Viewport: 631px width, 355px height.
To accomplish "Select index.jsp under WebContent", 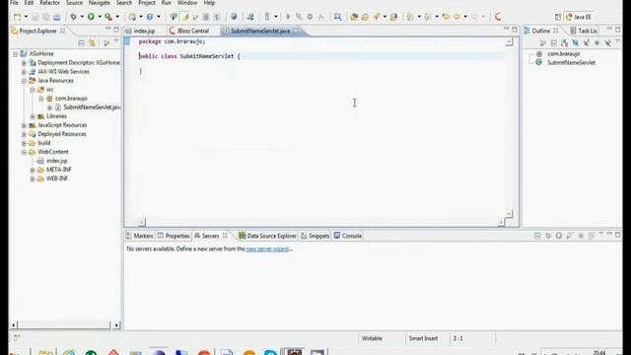I will point(57,161).
